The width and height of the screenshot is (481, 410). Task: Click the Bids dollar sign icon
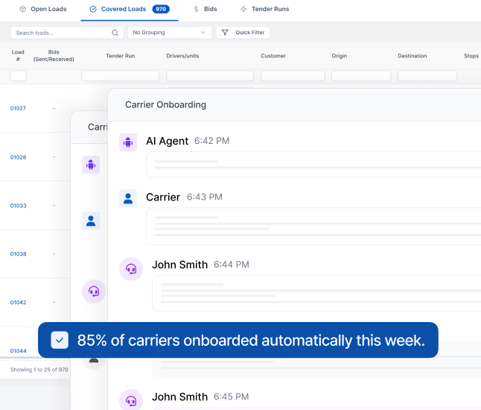point(196,9)
